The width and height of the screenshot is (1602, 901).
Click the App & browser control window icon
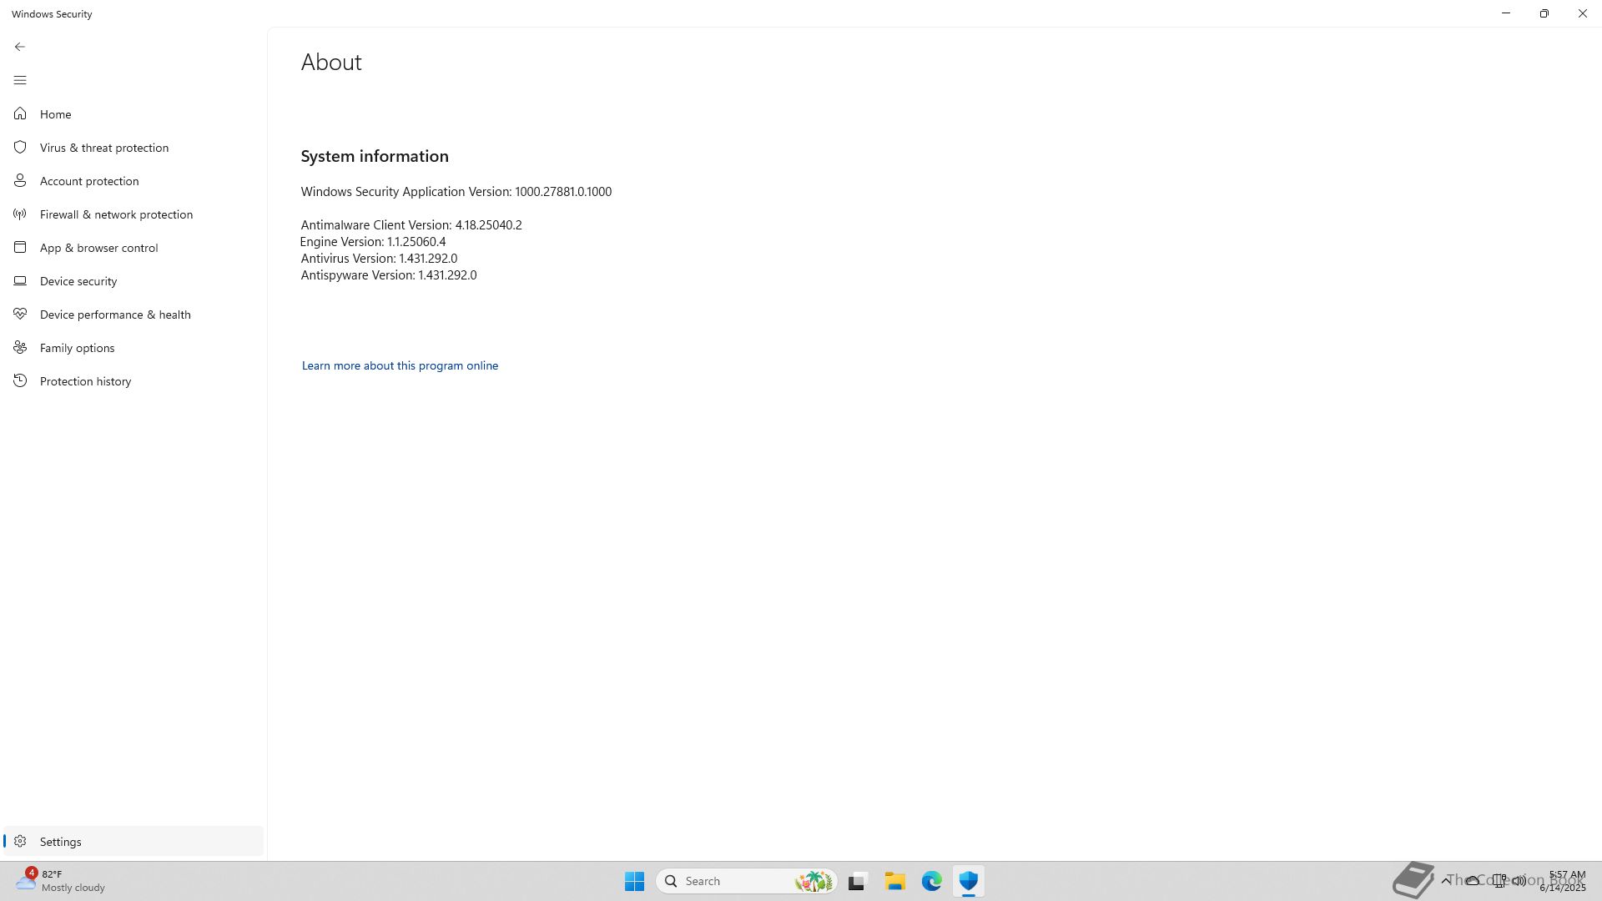[20, 247]
